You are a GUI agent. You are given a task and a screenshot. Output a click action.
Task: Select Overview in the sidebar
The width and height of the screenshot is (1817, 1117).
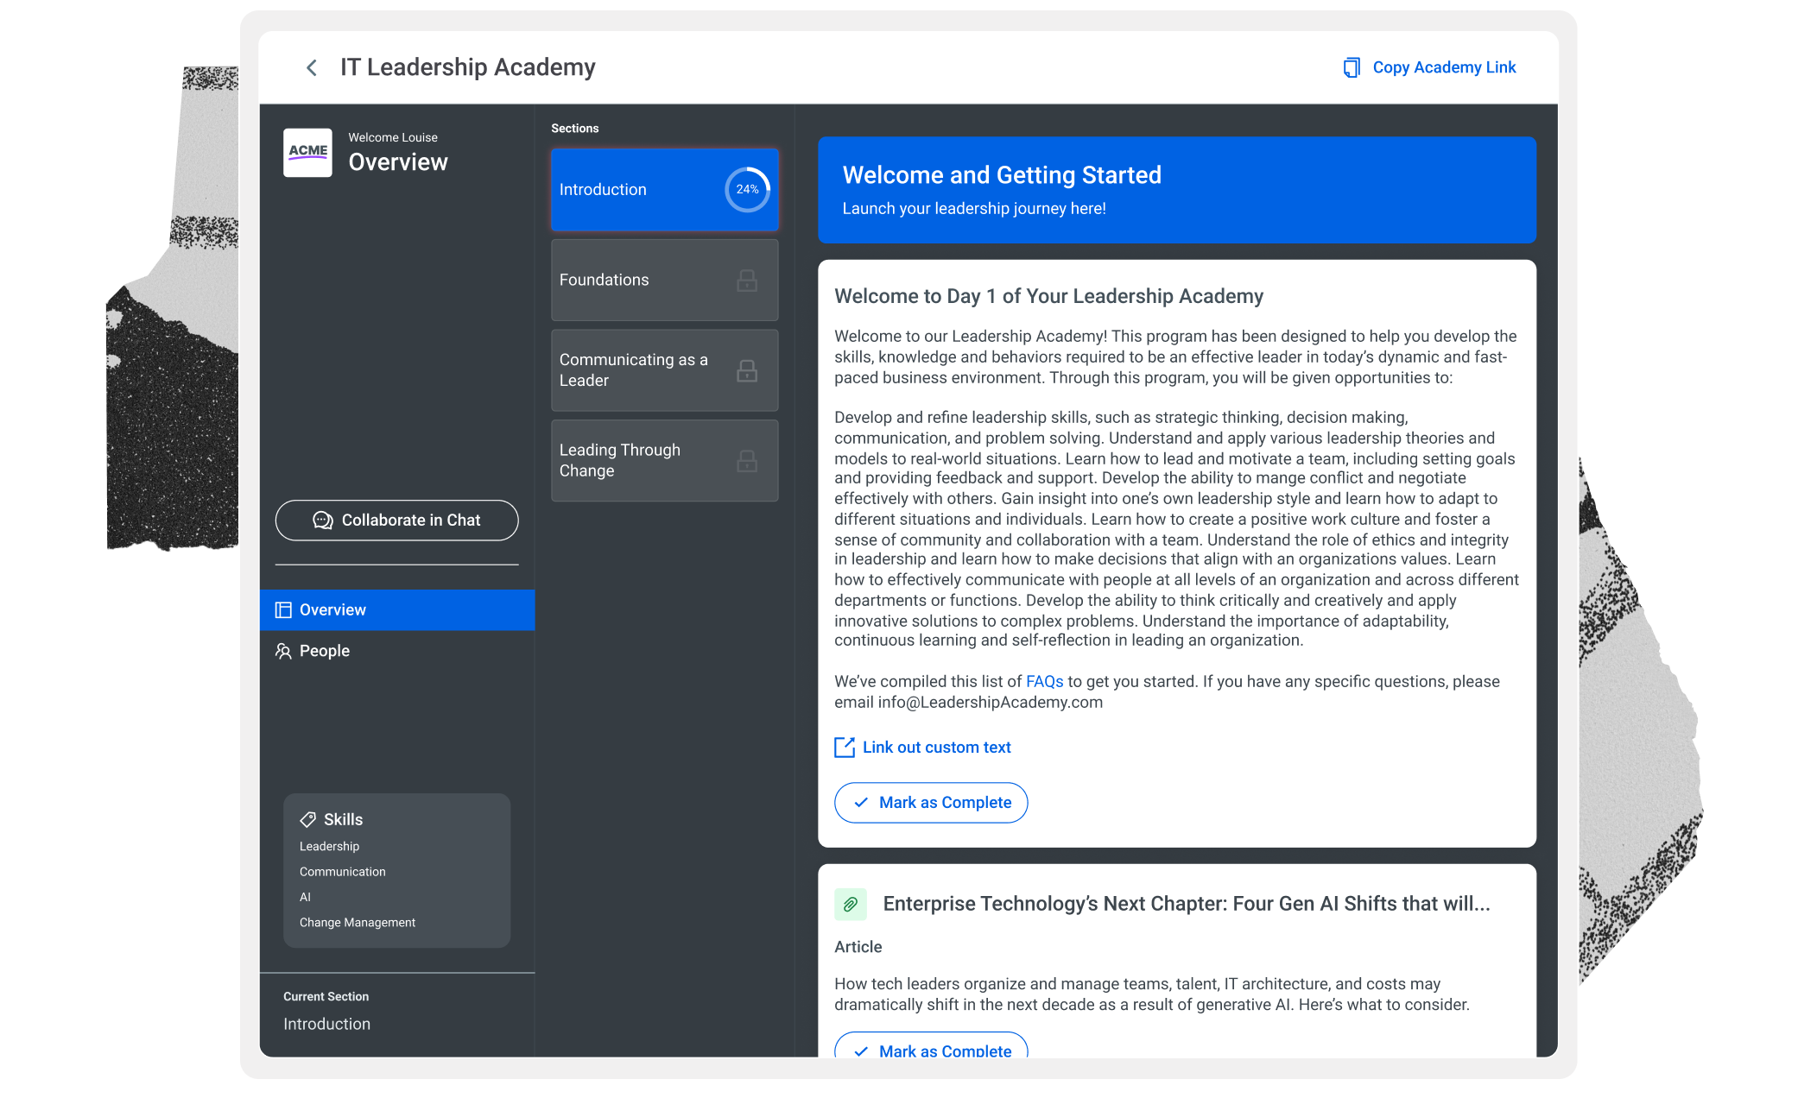click(x=396, y=610)
